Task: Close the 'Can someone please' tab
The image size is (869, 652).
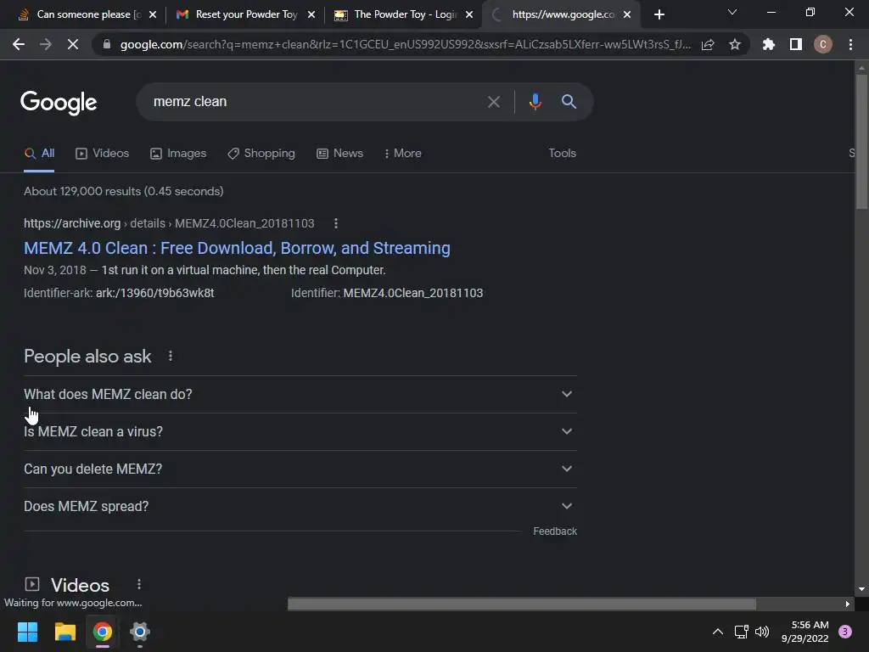Action: pyautogui.click(x=153, y=14)
